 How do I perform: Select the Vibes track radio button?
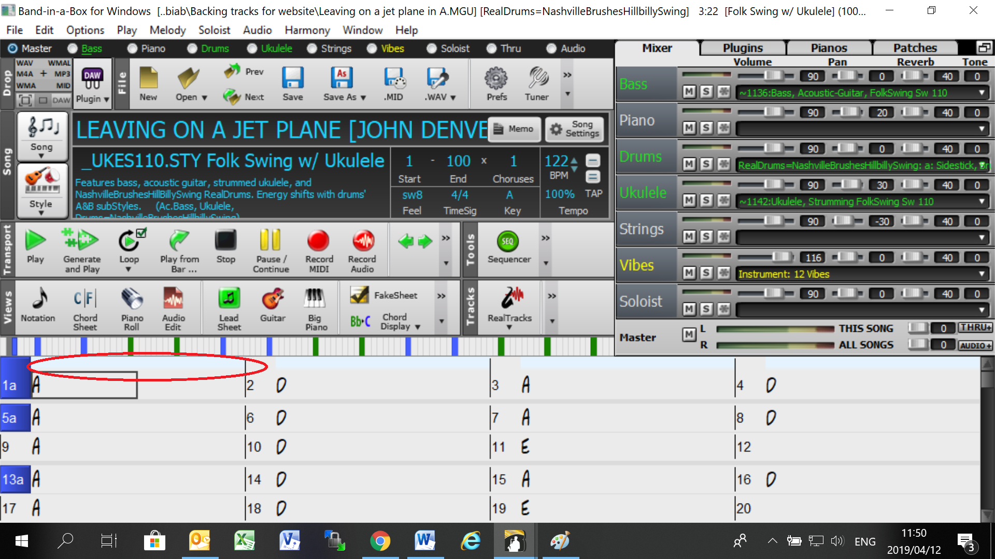[x=372, y=48]
